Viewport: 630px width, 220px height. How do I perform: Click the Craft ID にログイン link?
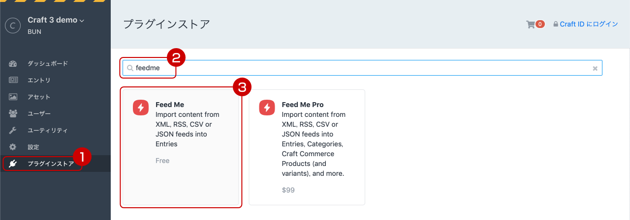tap(589, 24)
